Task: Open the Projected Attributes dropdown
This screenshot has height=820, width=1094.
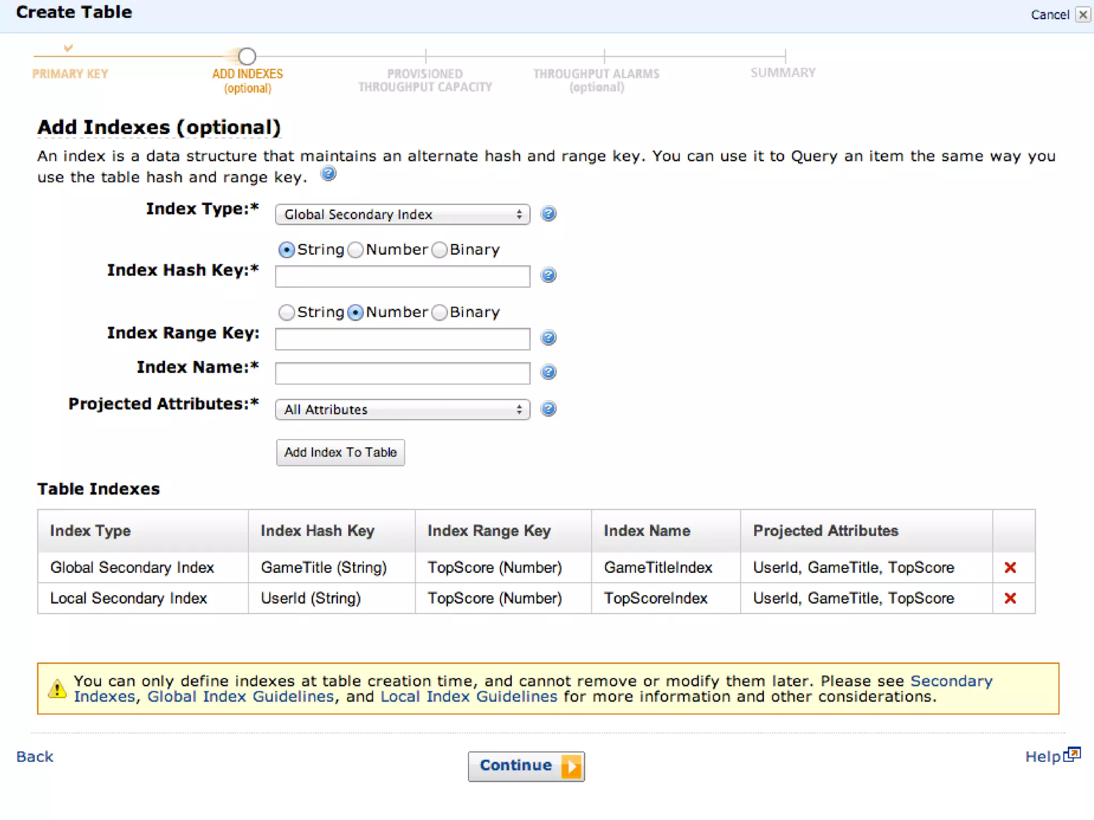Action: pyautogui.click(x=402, y=409)
